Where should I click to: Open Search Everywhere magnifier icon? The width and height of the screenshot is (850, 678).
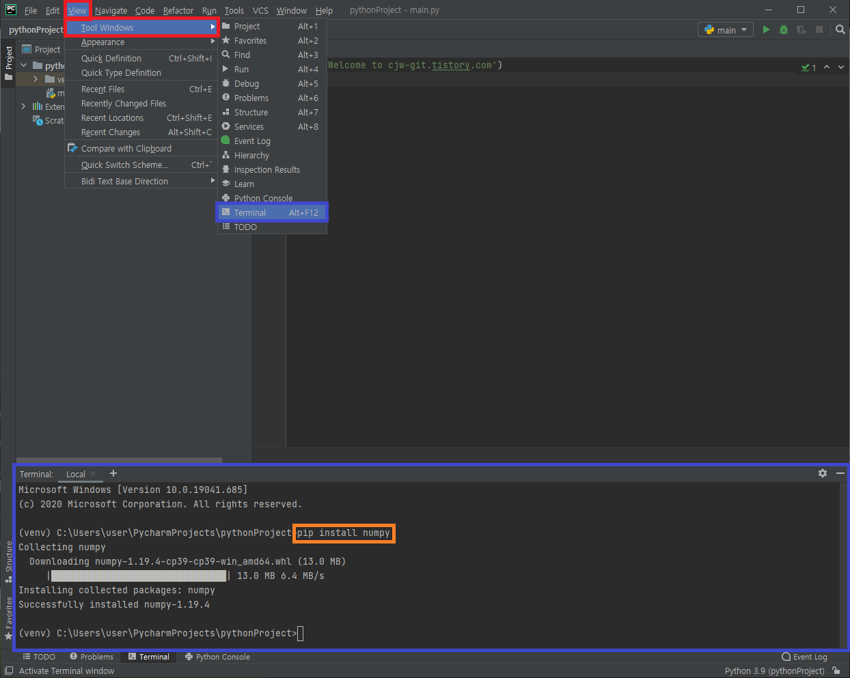[x=840, y=29]
